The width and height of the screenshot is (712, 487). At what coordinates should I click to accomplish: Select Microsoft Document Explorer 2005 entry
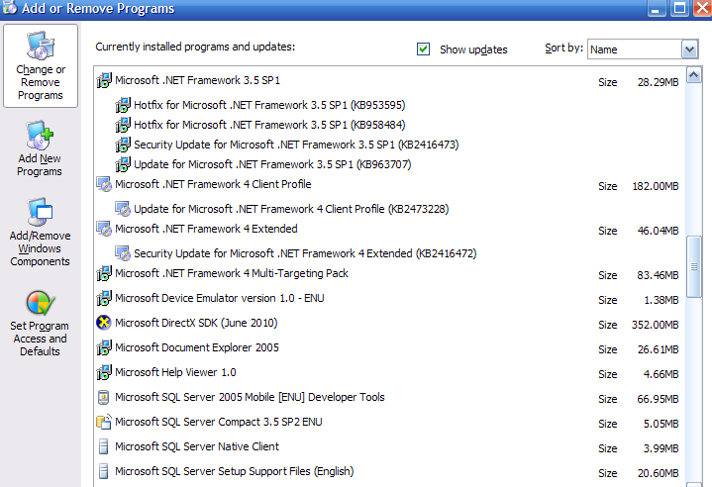(197, 347)
